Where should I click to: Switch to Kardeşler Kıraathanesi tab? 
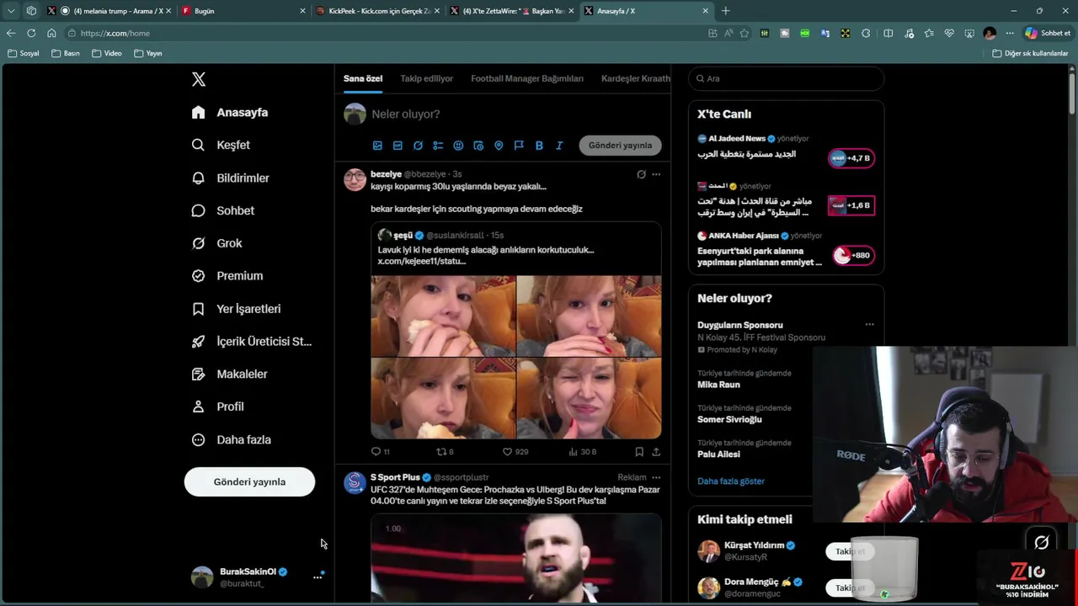(636, 78)
